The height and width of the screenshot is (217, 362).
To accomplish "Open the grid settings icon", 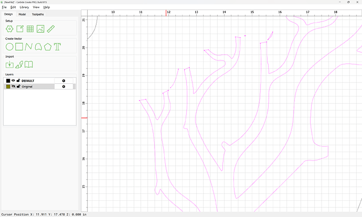I will (x=30, y=29).
